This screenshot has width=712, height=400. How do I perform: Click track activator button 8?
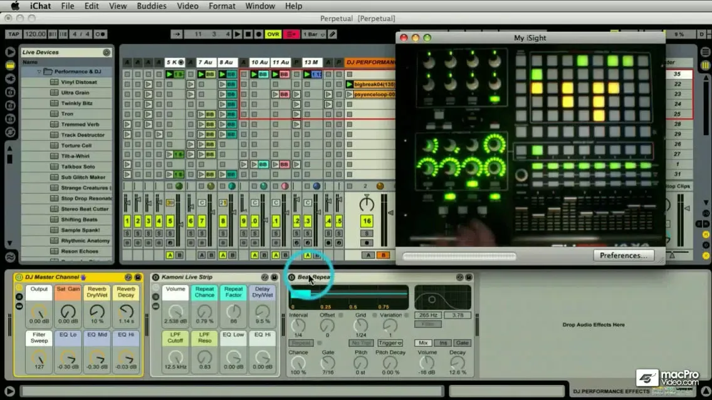point(223,222)
